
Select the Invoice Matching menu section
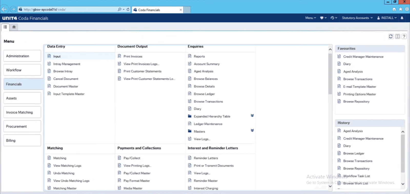(22, 112)
